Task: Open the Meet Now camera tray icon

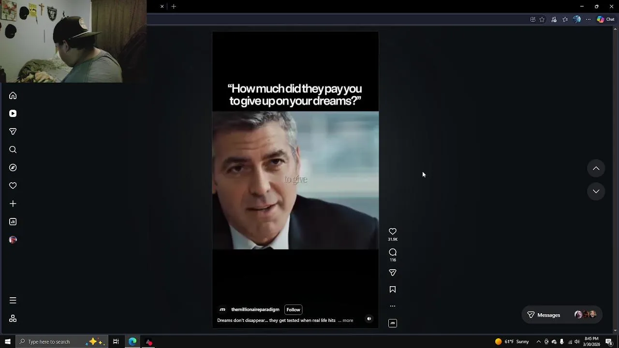Action: tap(546, 342)
